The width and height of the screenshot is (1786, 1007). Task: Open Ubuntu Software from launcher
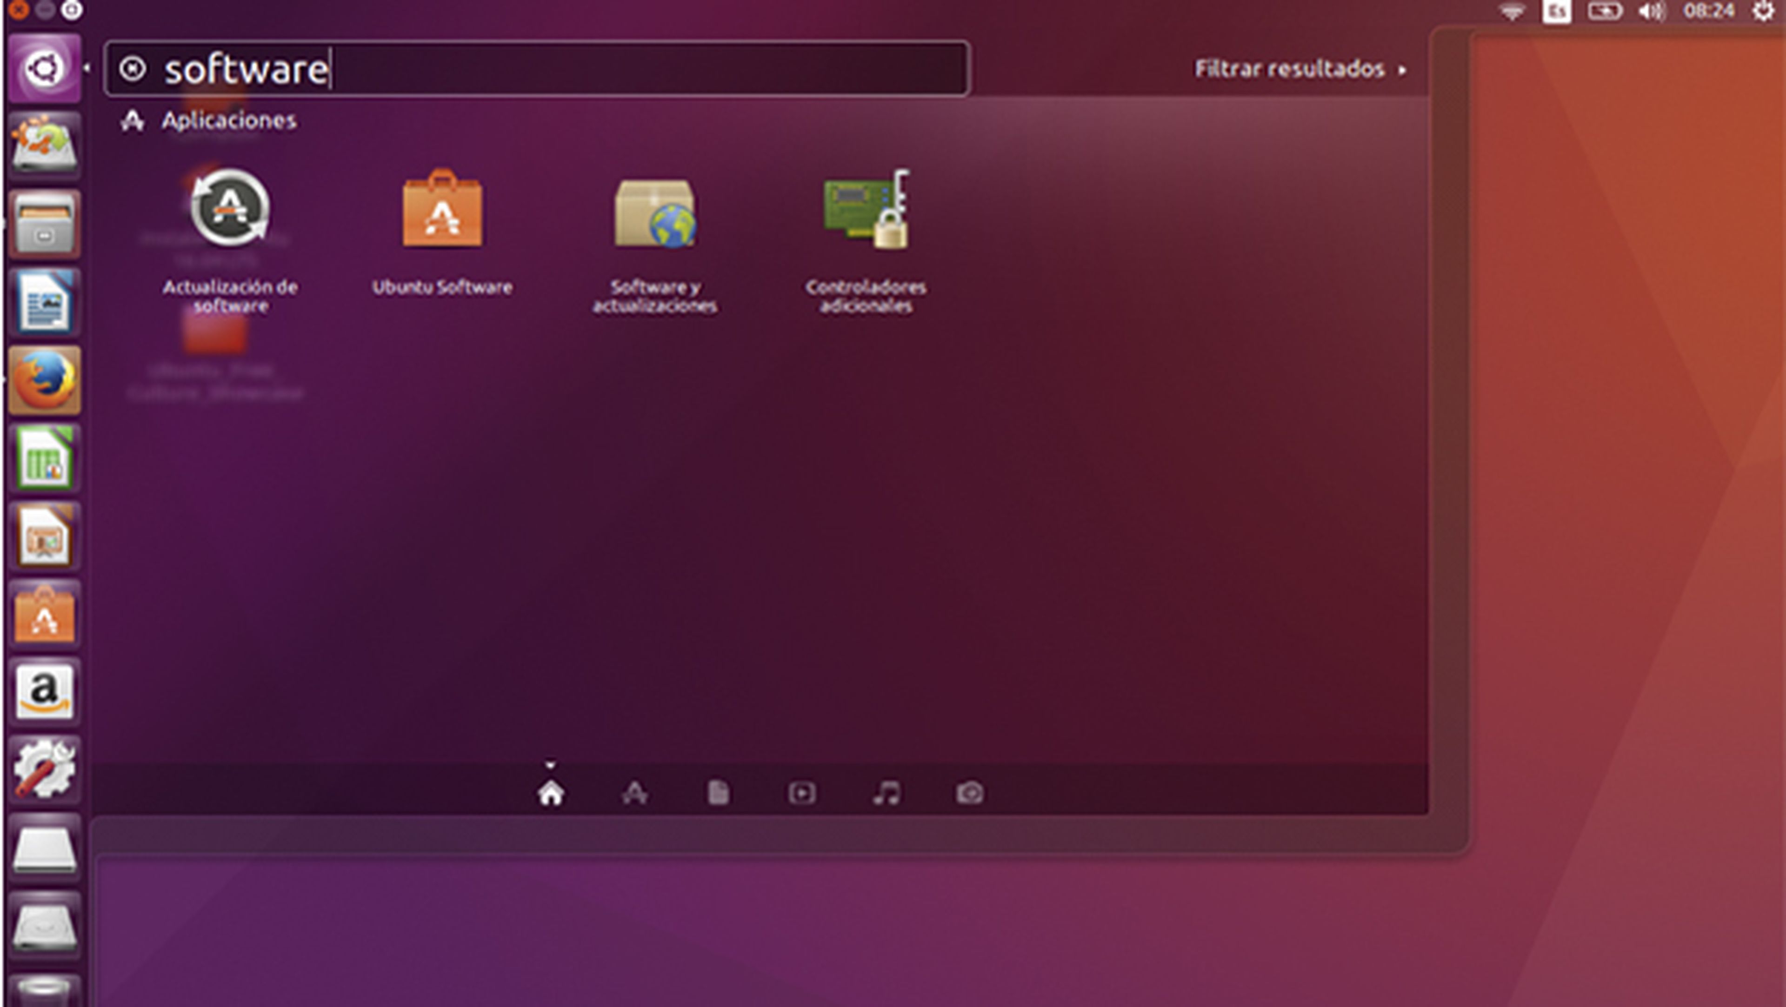(x=44, y=614)
